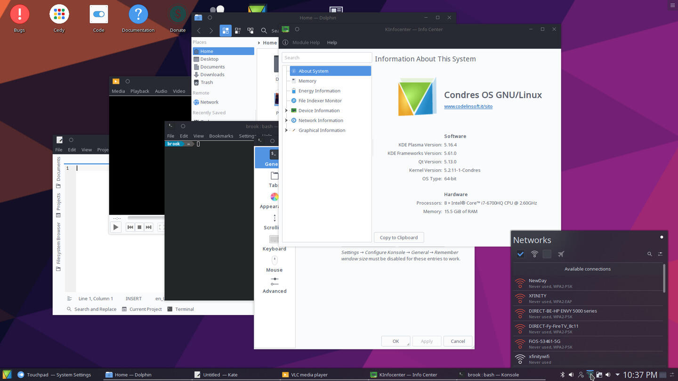Expand hidden system tray icons arrow
678x381 pixels.
(617, 375)
